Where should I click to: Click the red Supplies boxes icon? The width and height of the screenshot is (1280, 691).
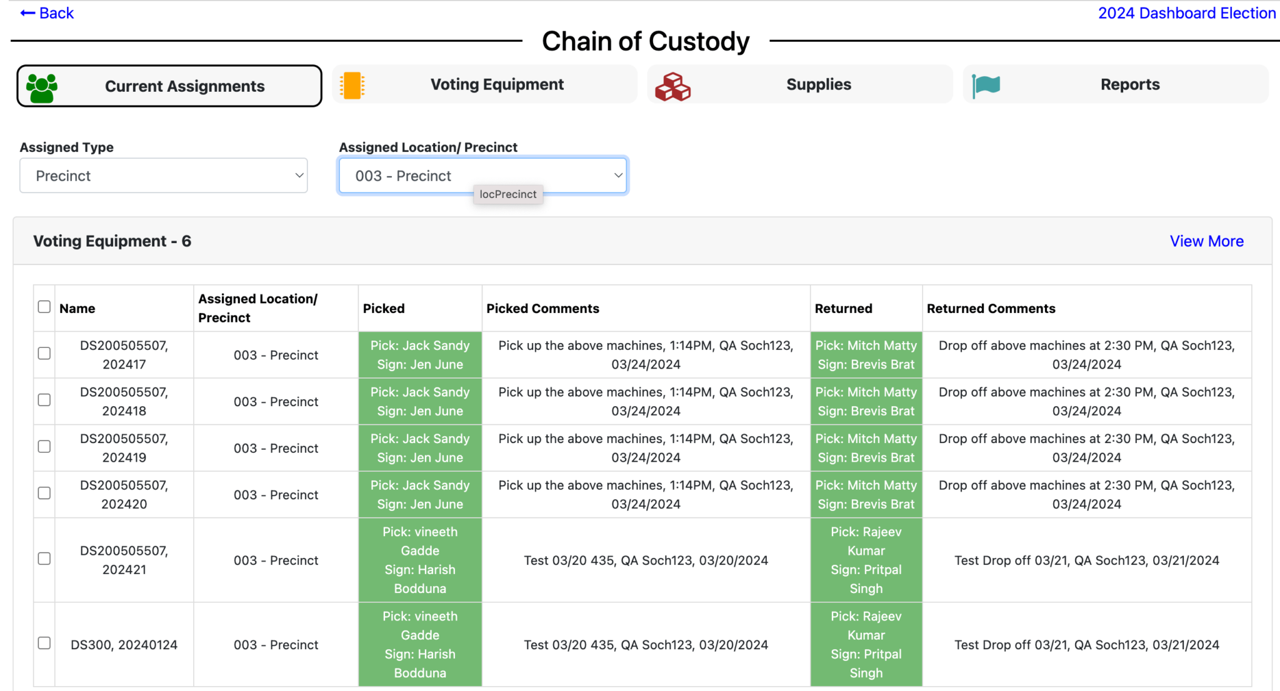(x=672, y=86)
